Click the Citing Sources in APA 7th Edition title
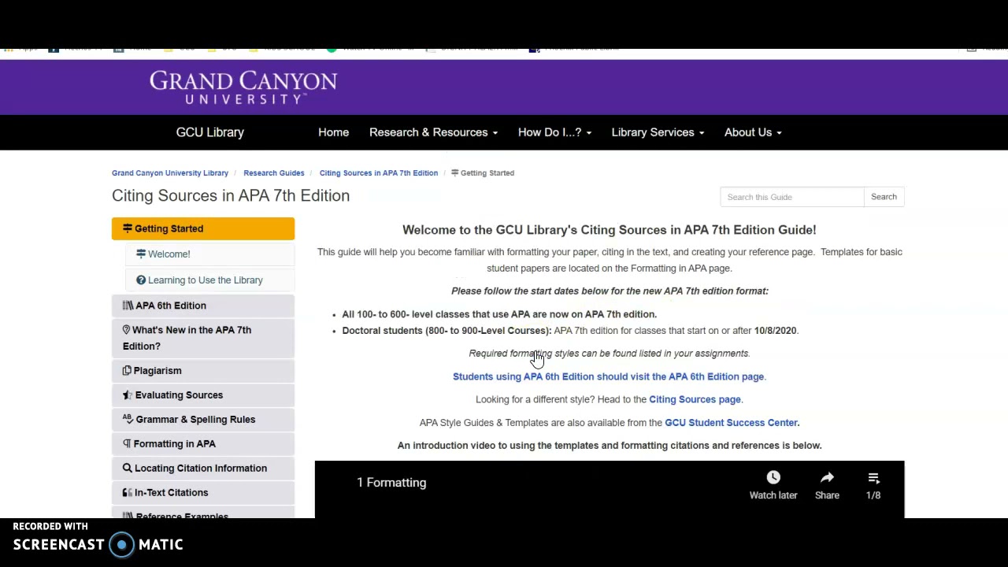 (x=231, y=195)
